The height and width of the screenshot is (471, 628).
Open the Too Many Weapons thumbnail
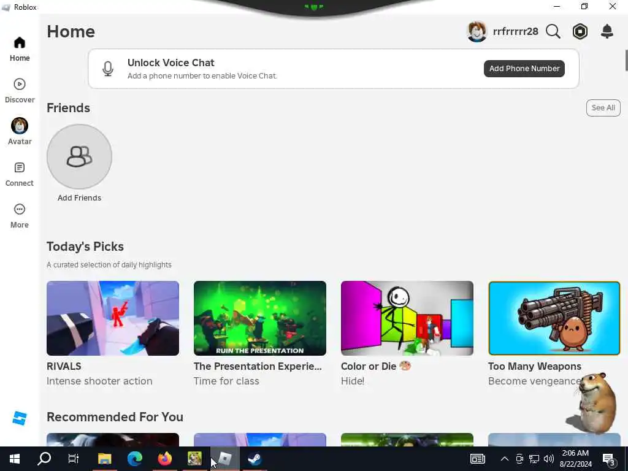pyautogui.click(x=554, y=318)
